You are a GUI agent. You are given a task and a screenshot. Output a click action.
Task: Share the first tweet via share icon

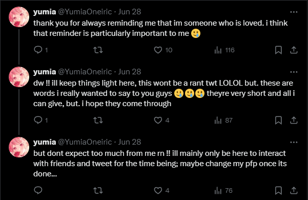[294, 50]
